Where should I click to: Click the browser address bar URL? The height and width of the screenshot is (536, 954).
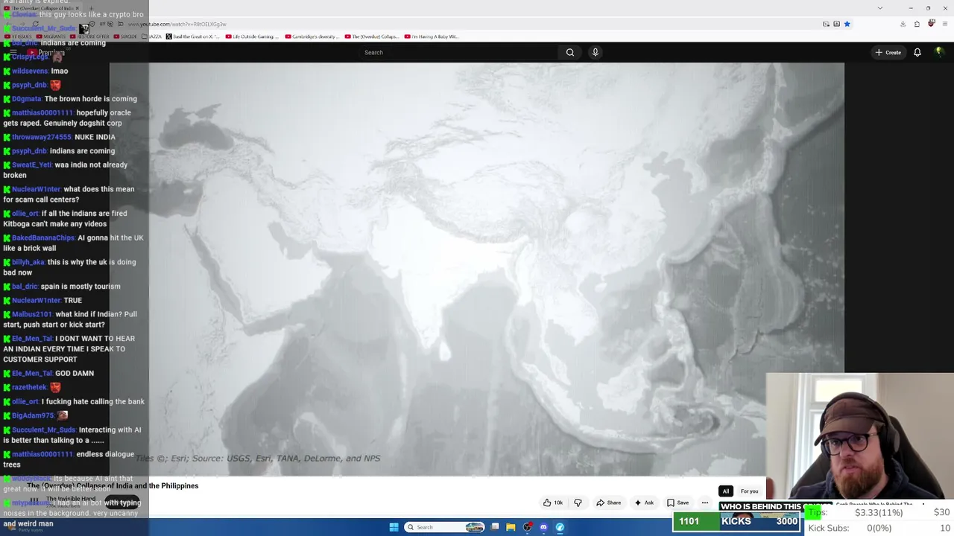point(177,24)
